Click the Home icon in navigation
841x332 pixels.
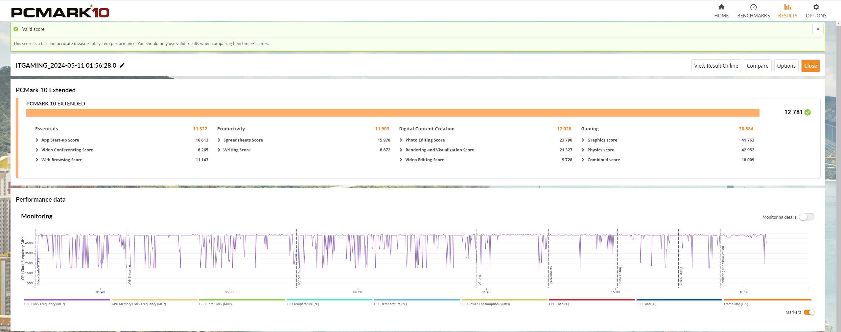pyautogui.click(x=721, y=7)
